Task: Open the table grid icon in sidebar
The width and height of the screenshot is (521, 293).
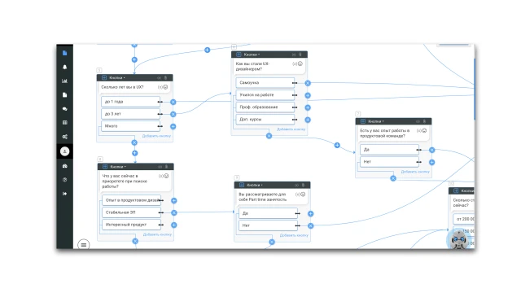Action: point(65,123)
